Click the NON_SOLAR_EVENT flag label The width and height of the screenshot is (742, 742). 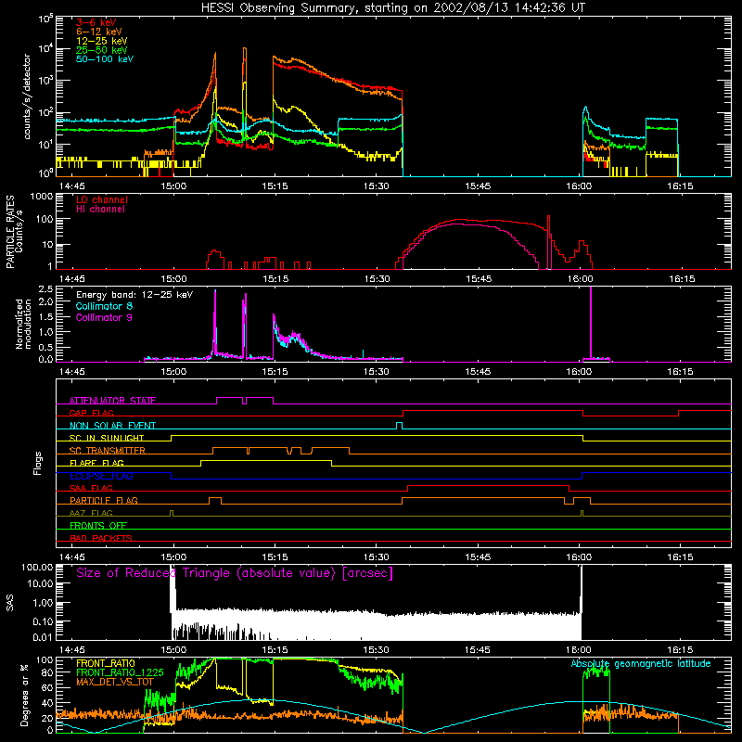(x=112, y=426)
